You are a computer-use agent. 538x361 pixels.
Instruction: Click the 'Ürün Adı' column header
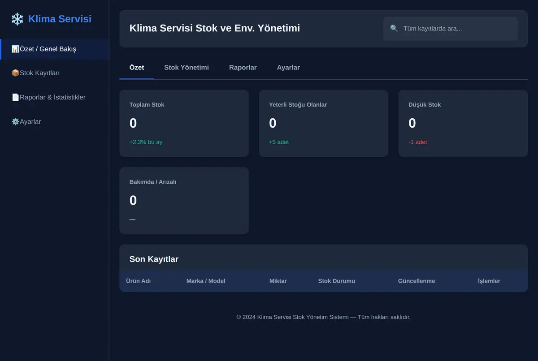(x=138, y=281)
